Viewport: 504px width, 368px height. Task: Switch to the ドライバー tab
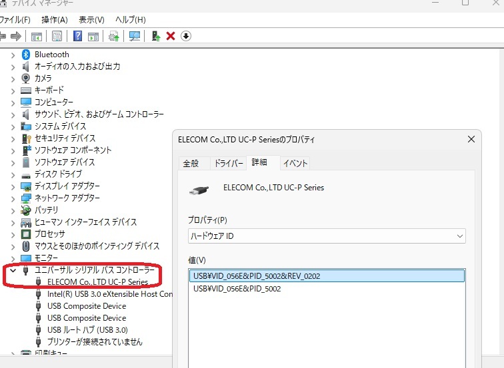(229, 163)
